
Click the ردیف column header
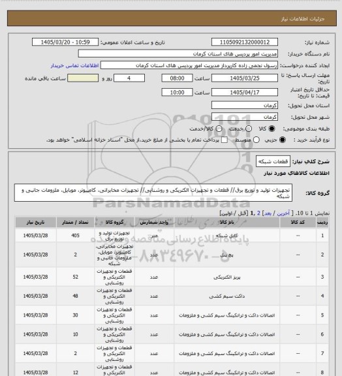322,223
